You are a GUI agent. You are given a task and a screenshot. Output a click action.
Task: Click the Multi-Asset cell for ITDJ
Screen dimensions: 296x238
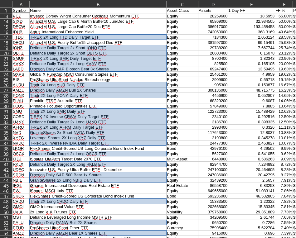point(182,159)
